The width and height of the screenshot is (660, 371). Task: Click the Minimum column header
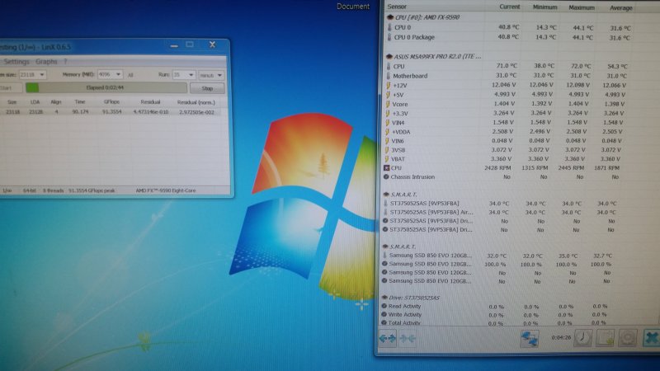(544, 7)
